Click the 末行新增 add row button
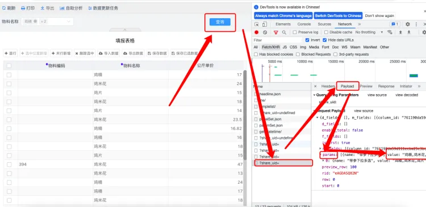 pyautogui.click(x=61, y=53)
